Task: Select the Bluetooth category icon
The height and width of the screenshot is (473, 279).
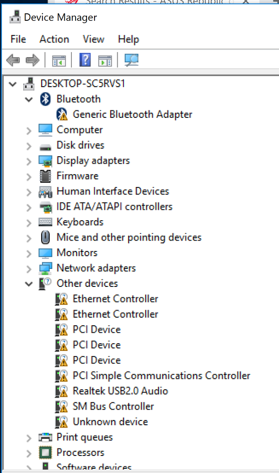Action: (45, 99)
